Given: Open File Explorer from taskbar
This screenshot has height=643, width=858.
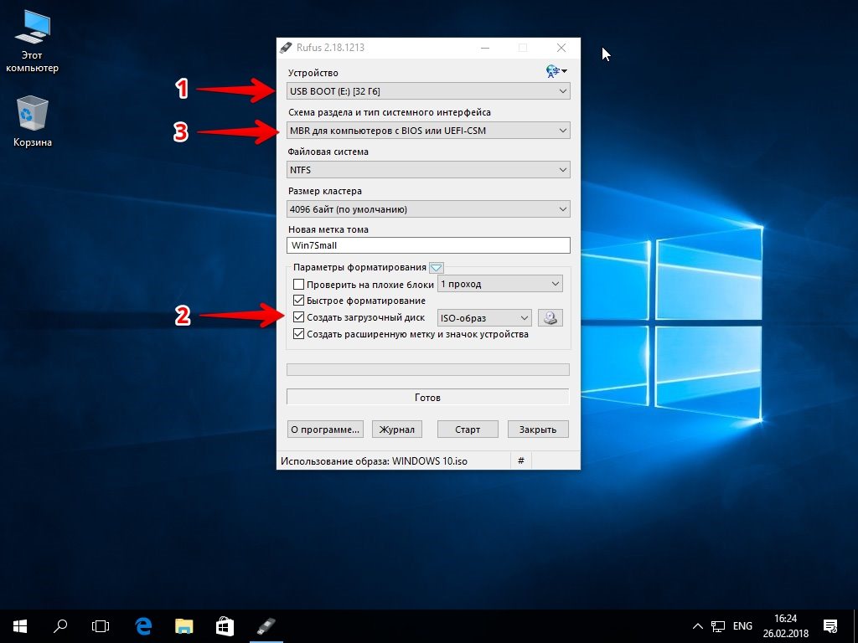Looking at the screenshot, I should click(183, 626).
